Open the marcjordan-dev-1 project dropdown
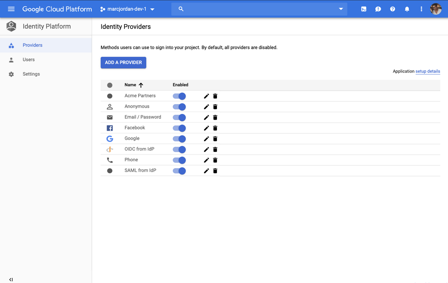 pos(127,9)
